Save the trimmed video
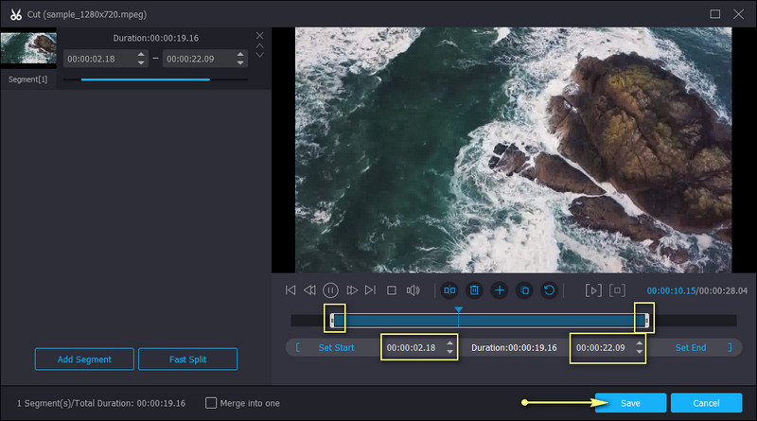This screenshot has width=757, height=421. (630, 403)
